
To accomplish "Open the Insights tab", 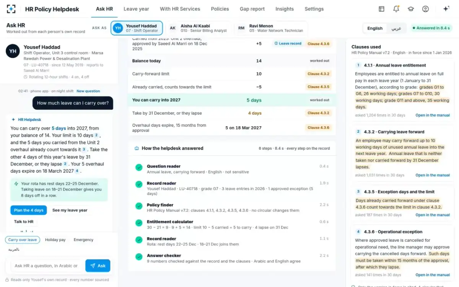I will (285, 9).
